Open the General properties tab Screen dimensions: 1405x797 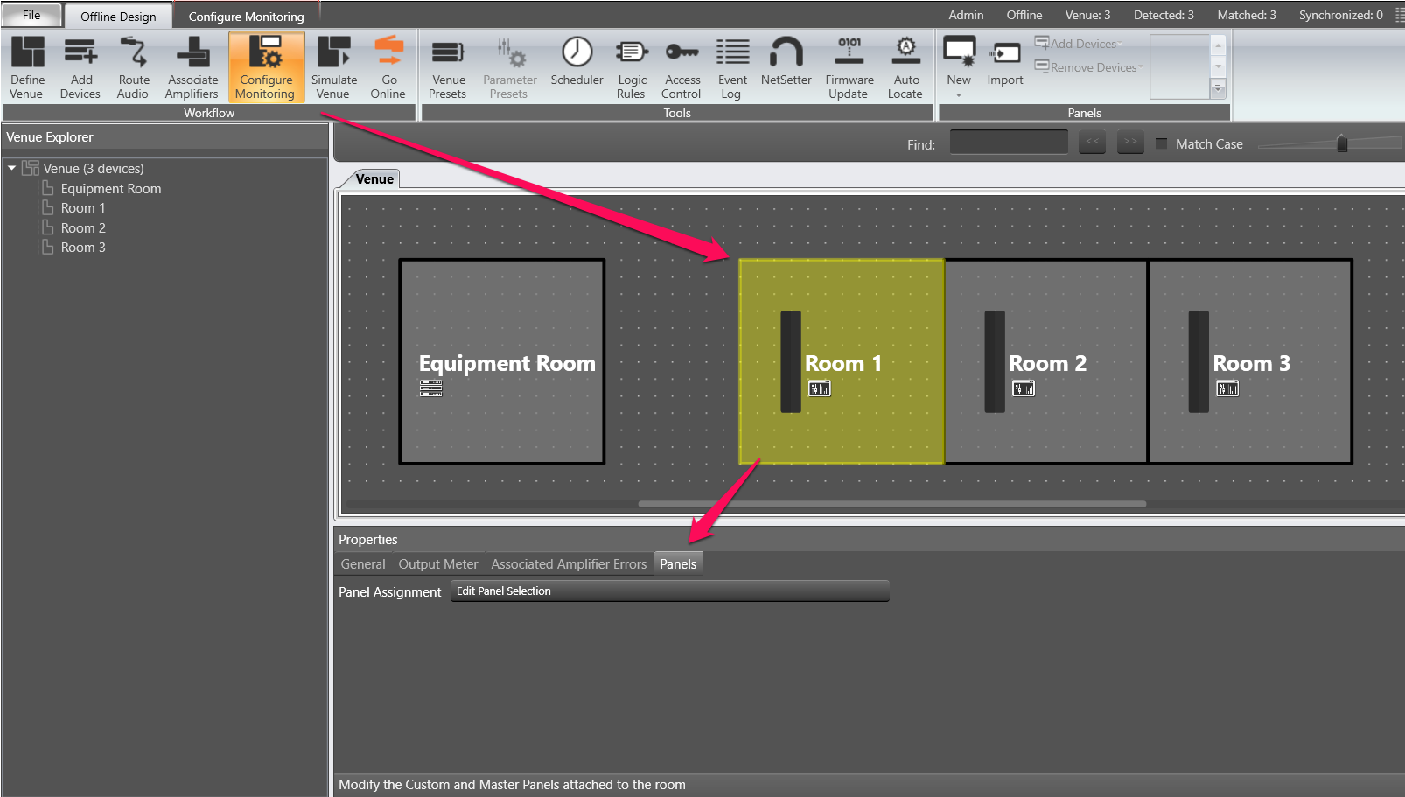[363, 564]
